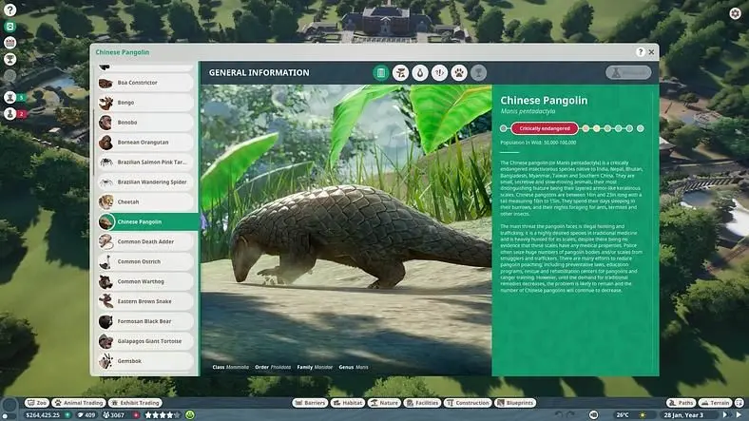
Task: Open the Terrain tool
Action: point(715,403)
